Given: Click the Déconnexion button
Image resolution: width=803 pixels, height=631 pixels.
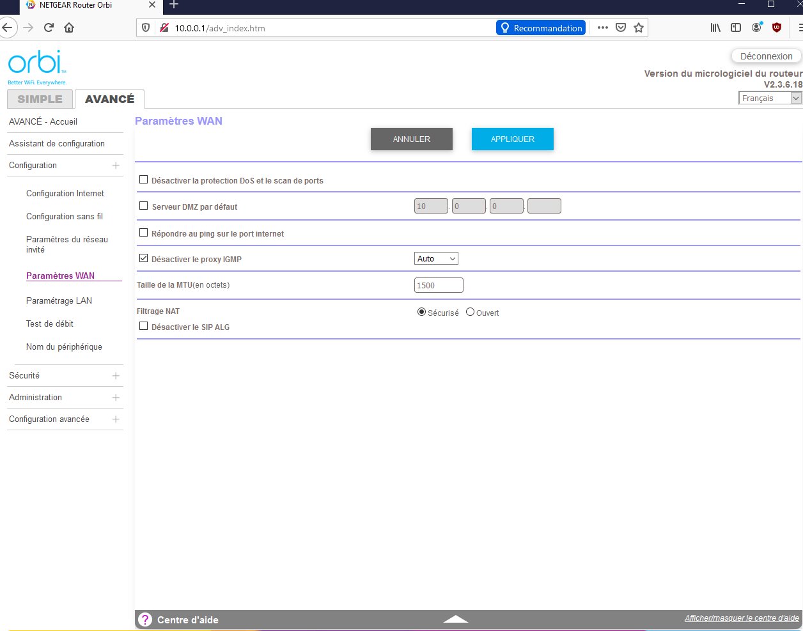Looking at the screenshot, I should tap(765, 56).
